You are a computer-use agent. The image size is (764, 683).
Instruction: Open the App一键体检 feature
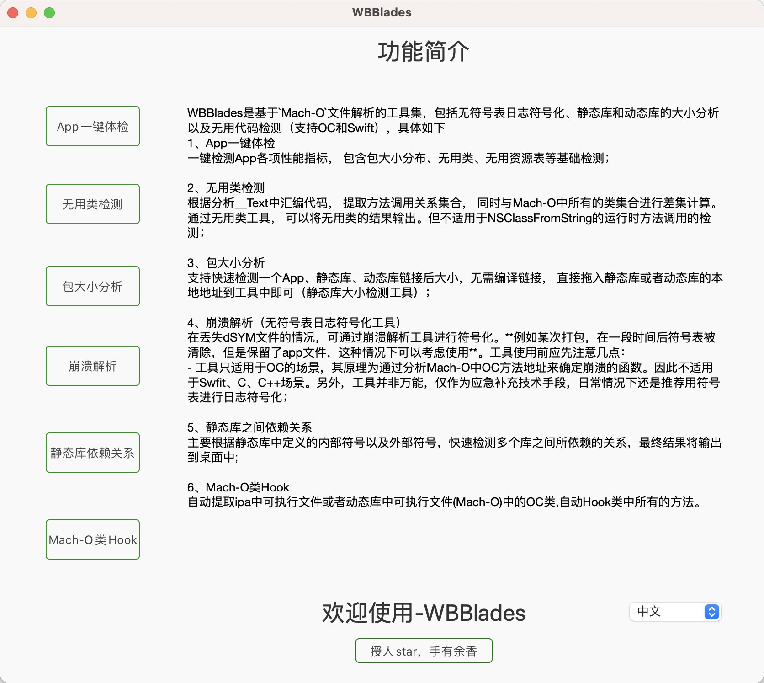93,126
